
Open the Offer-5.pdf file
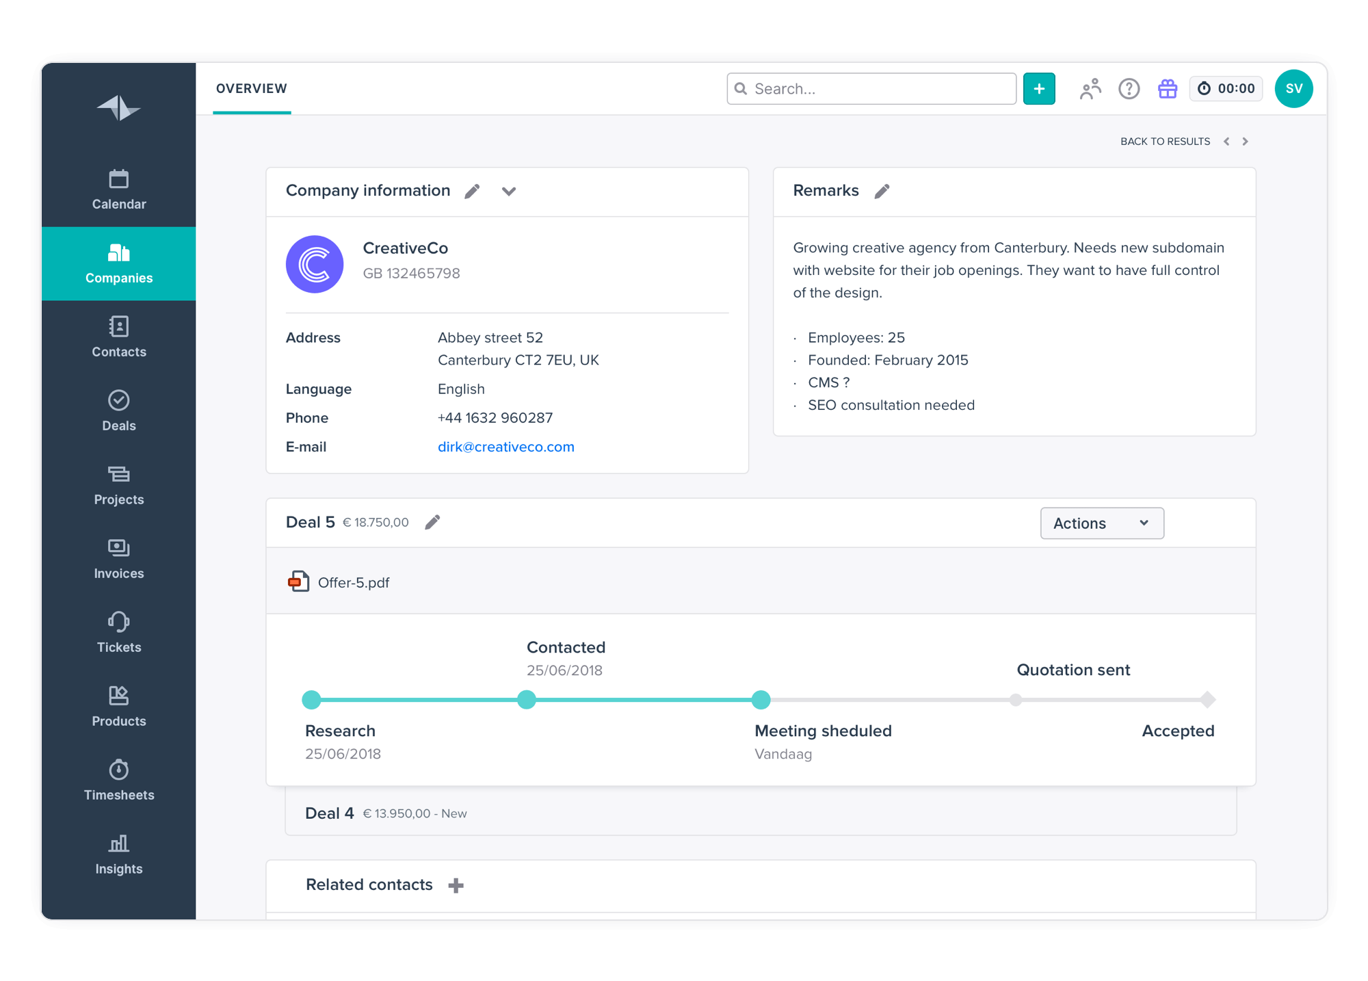point(339,582)
